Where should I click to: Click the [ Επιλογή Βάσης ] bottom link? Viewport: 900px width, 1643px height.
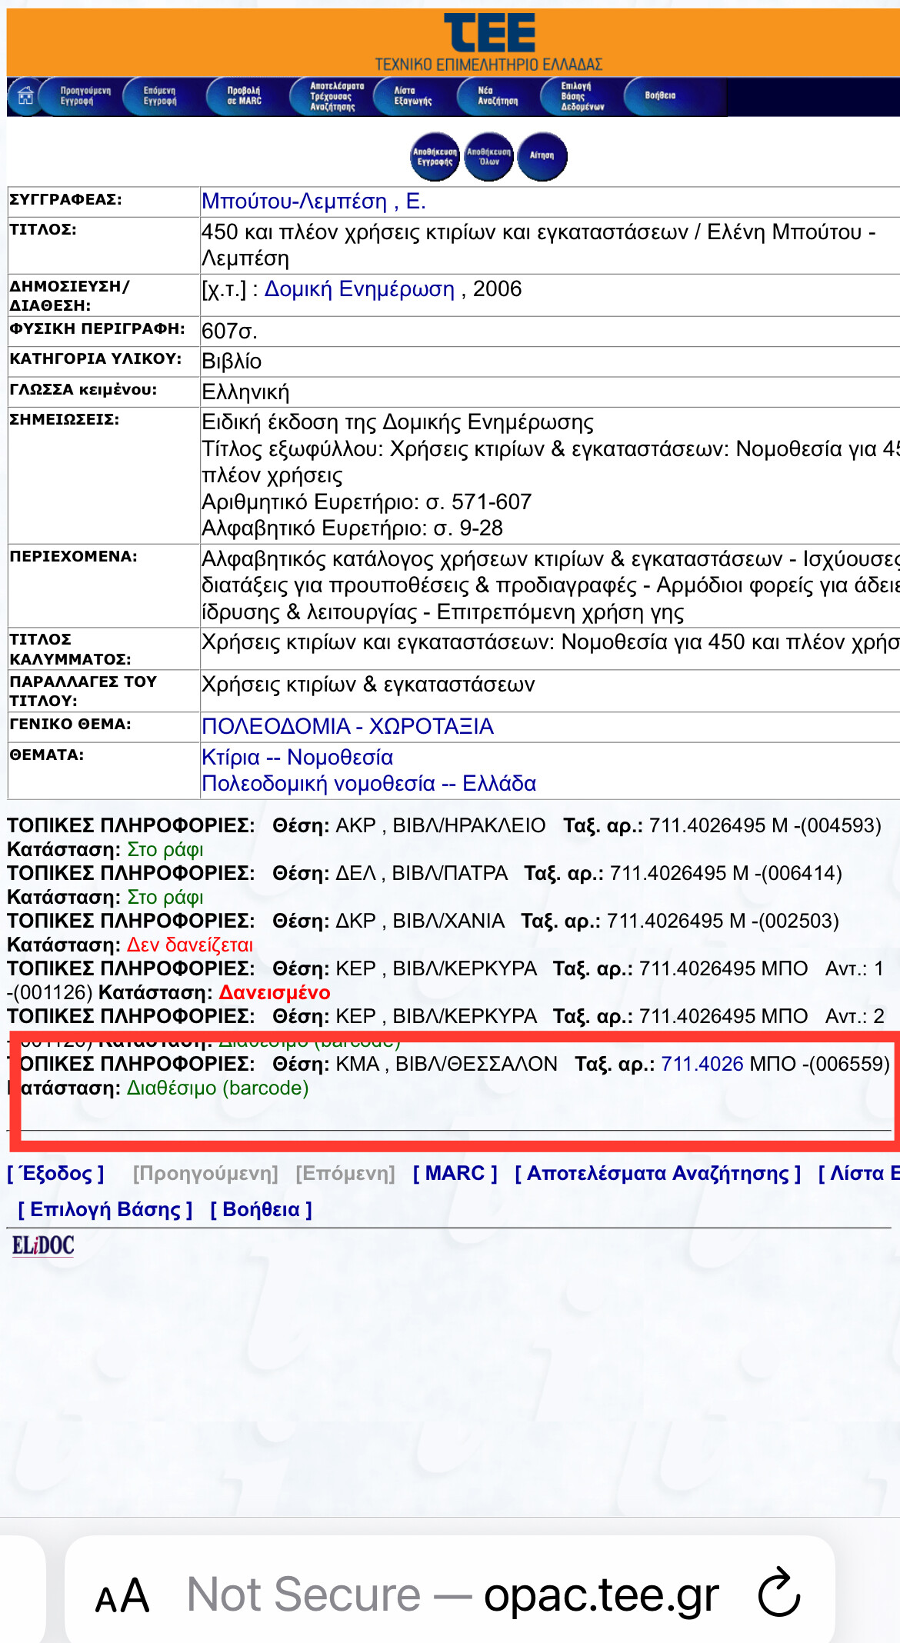coord(105,1209)
